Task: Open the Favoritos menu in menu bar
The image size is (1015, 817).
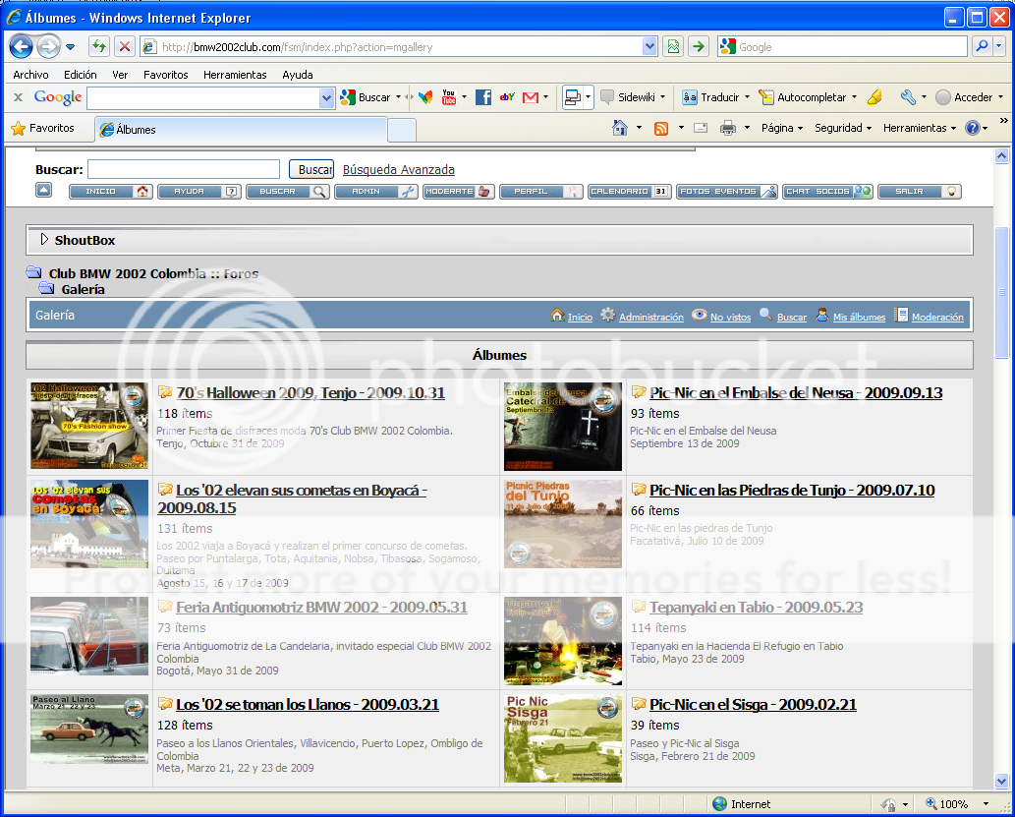Action: coord(165,75)
